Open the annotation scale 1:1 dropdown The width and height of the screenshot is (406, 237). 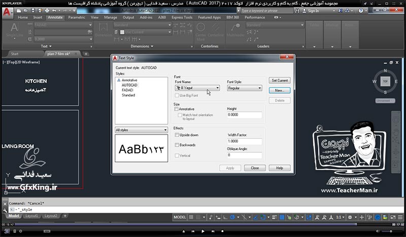tap(340, 217)
